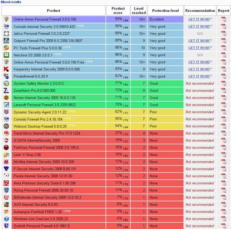
Task: Click the McAfee logo icon
Action: tap(6, 162)
